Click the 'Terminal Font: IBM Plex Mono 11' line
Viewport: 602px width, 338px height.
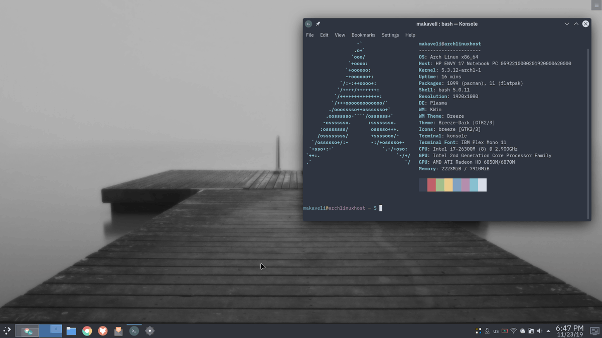pyautogui.click(x=463, y=142)
